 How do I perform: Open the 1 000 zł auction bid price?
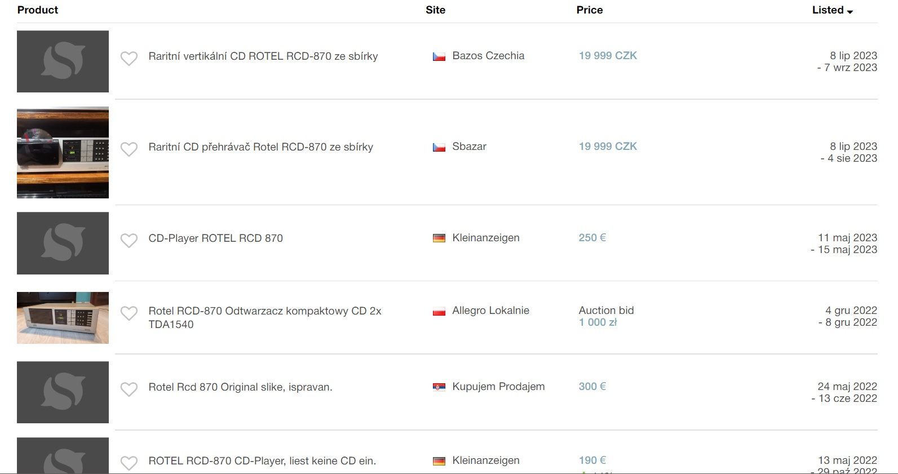(598, 322)
